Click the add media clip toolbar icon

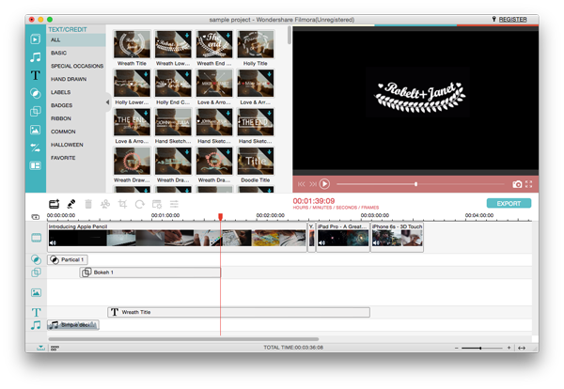(x=54, y=204)
